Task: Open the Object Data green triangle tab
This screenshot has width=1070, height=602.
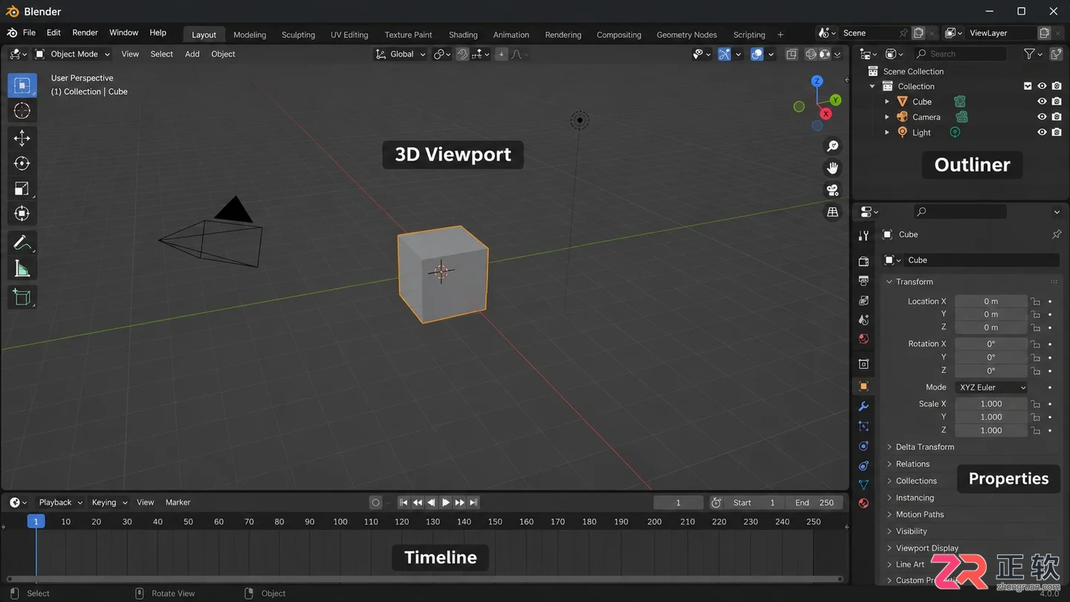Action: (x=863, y=485)
